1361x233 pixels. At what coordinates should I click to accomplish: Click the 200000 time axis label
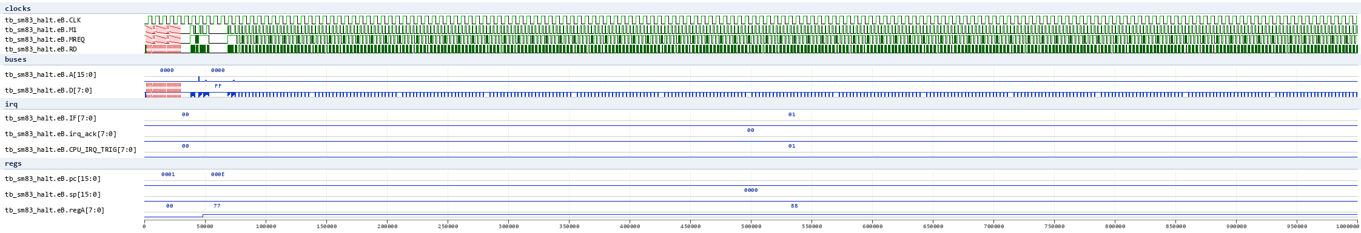(x=387, y=226)
